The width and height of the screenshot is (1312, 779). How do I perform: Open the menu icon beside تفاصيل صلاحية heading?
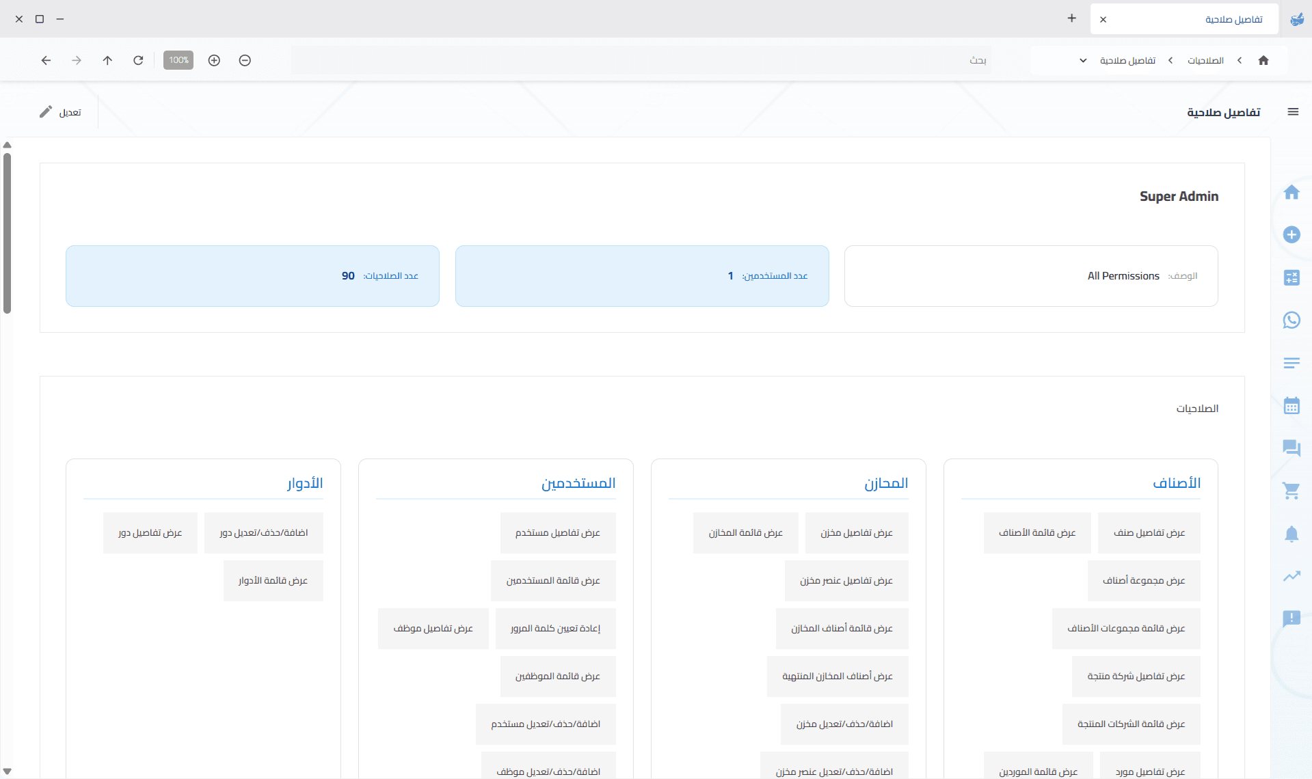point(1294,111)
